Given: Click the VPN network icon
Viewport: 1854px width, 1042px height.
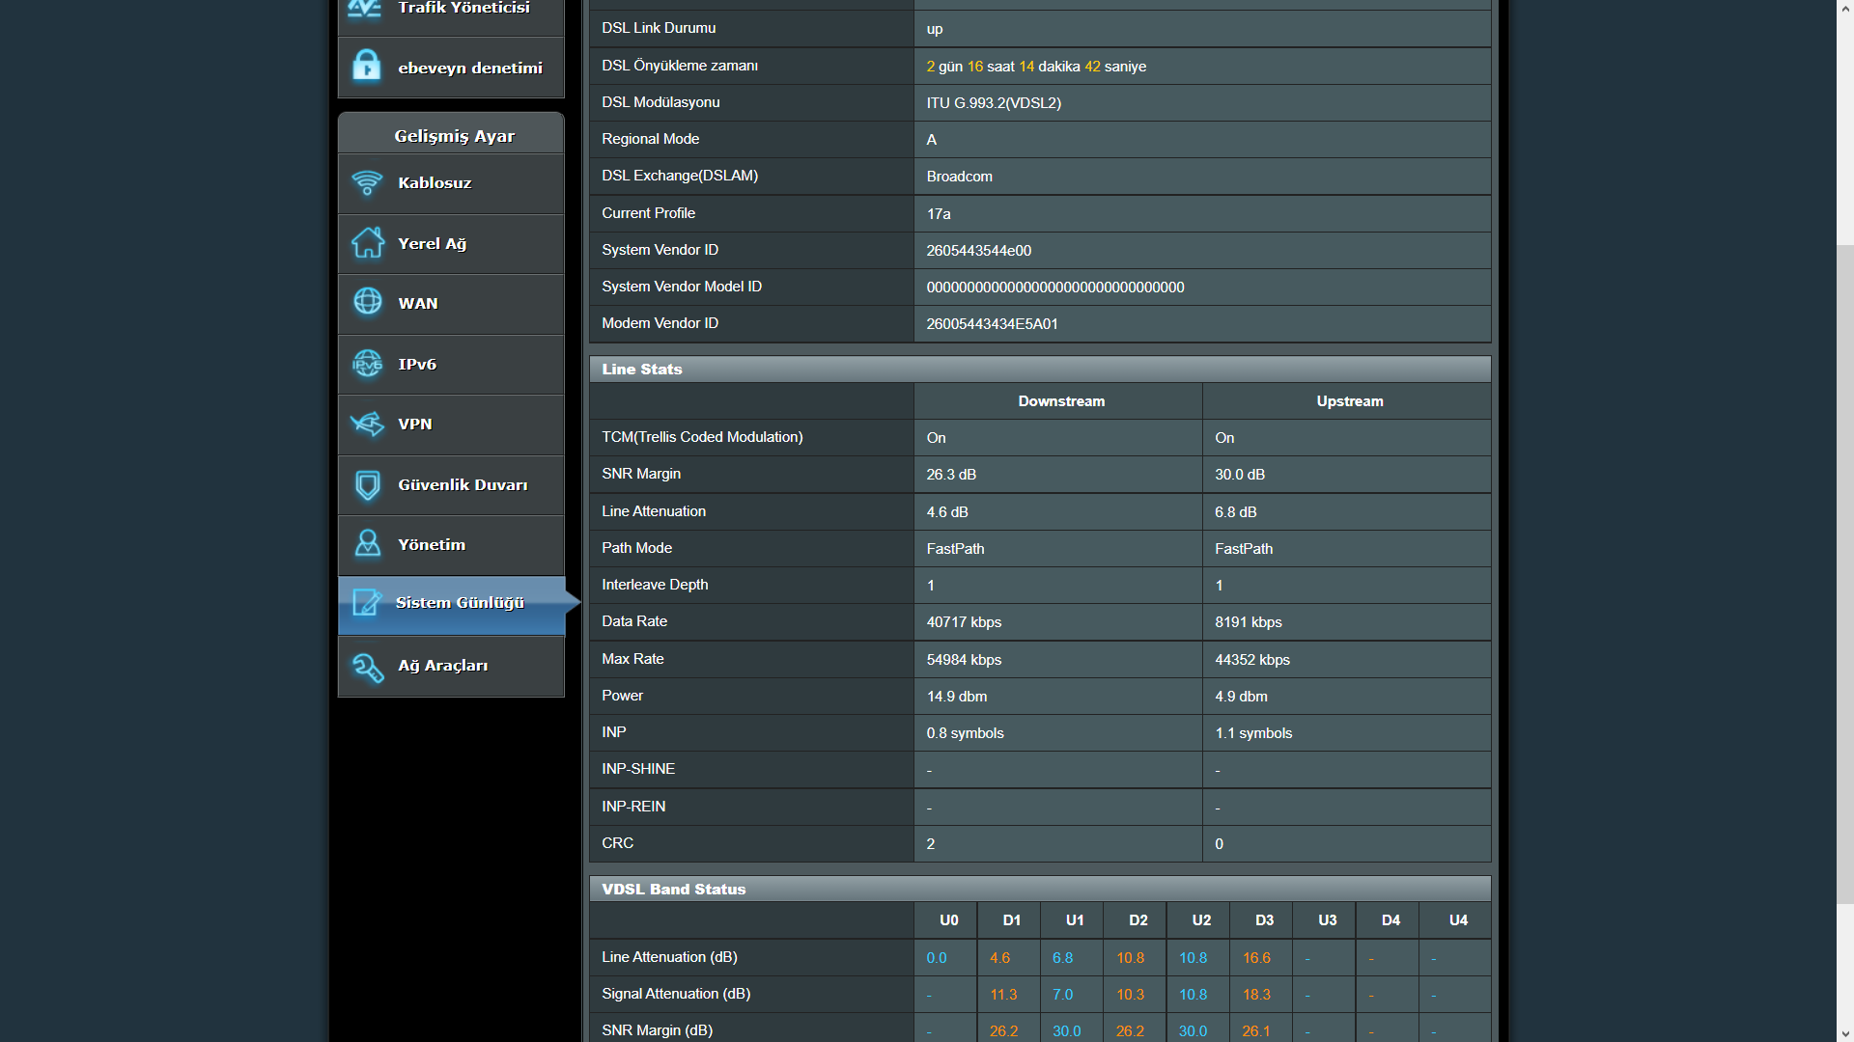Looking at the screenshot, I should (x=367, y=424).
